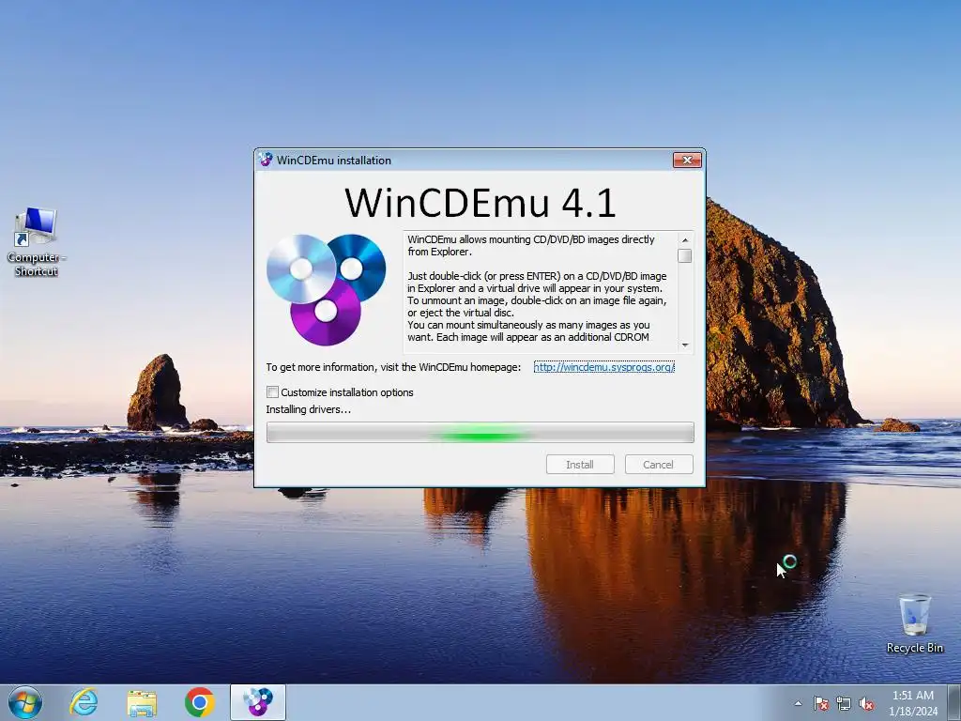This screenshot has width=961, height=721.
Task: Click the WinCDEmu 4.1 heading text
Action: tap(480, 203)
